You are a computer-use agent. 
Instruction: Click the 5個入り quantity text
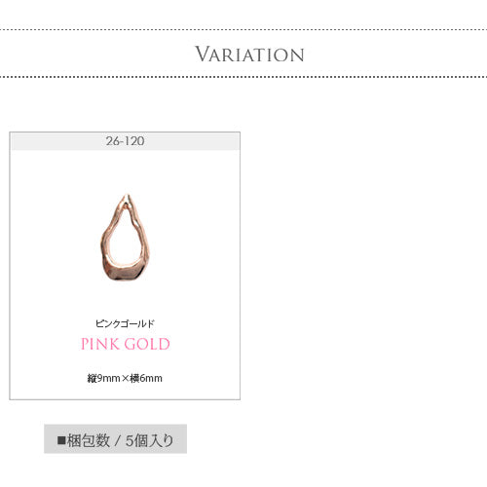coord(149,440)
